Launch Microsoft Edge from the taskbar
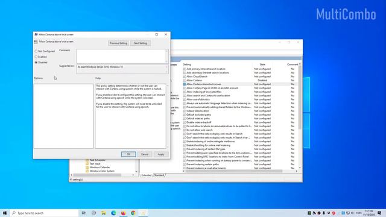Image resolution: width=386 pixels, height=217 pixels. pyautogui.click(x=113, y=213)
